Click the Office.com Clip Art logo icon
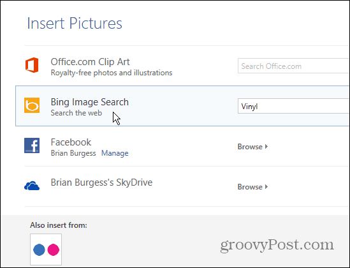This screenshot has height=268, width=350. click(32, 65)
